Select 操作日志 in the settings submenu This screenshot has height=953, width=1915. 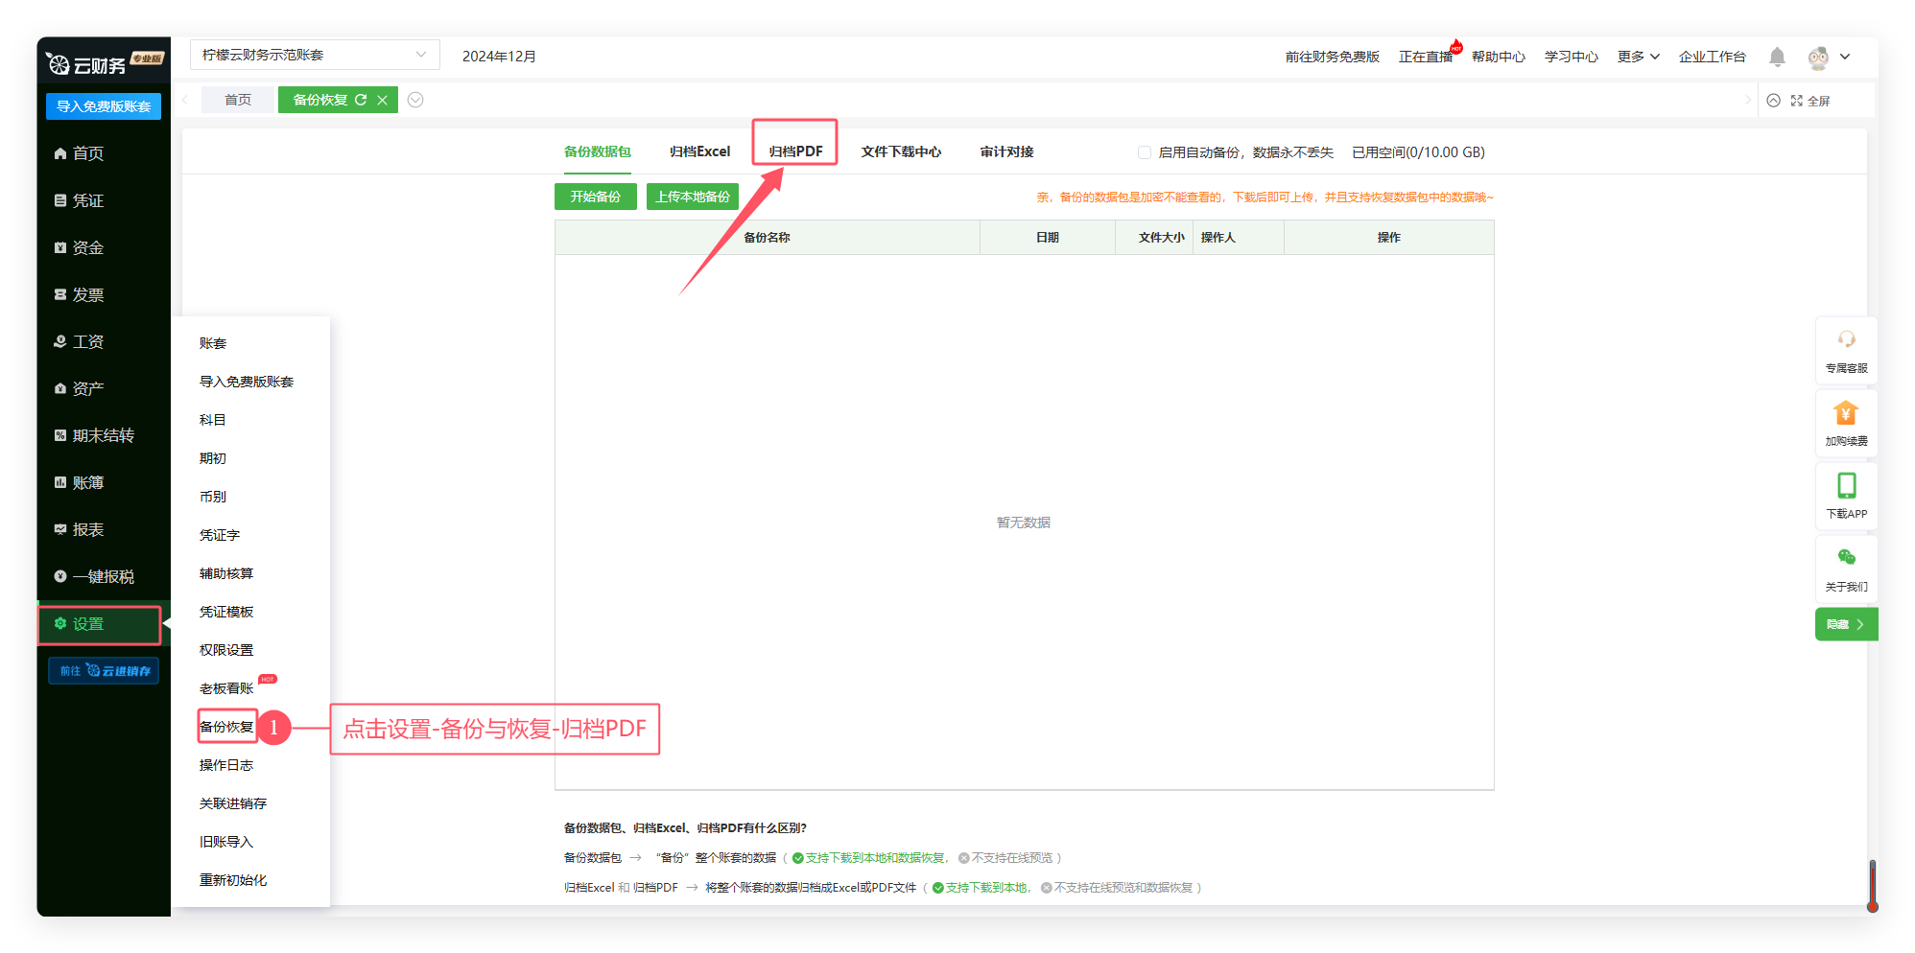pyautogui.click(x=226, y=765)
